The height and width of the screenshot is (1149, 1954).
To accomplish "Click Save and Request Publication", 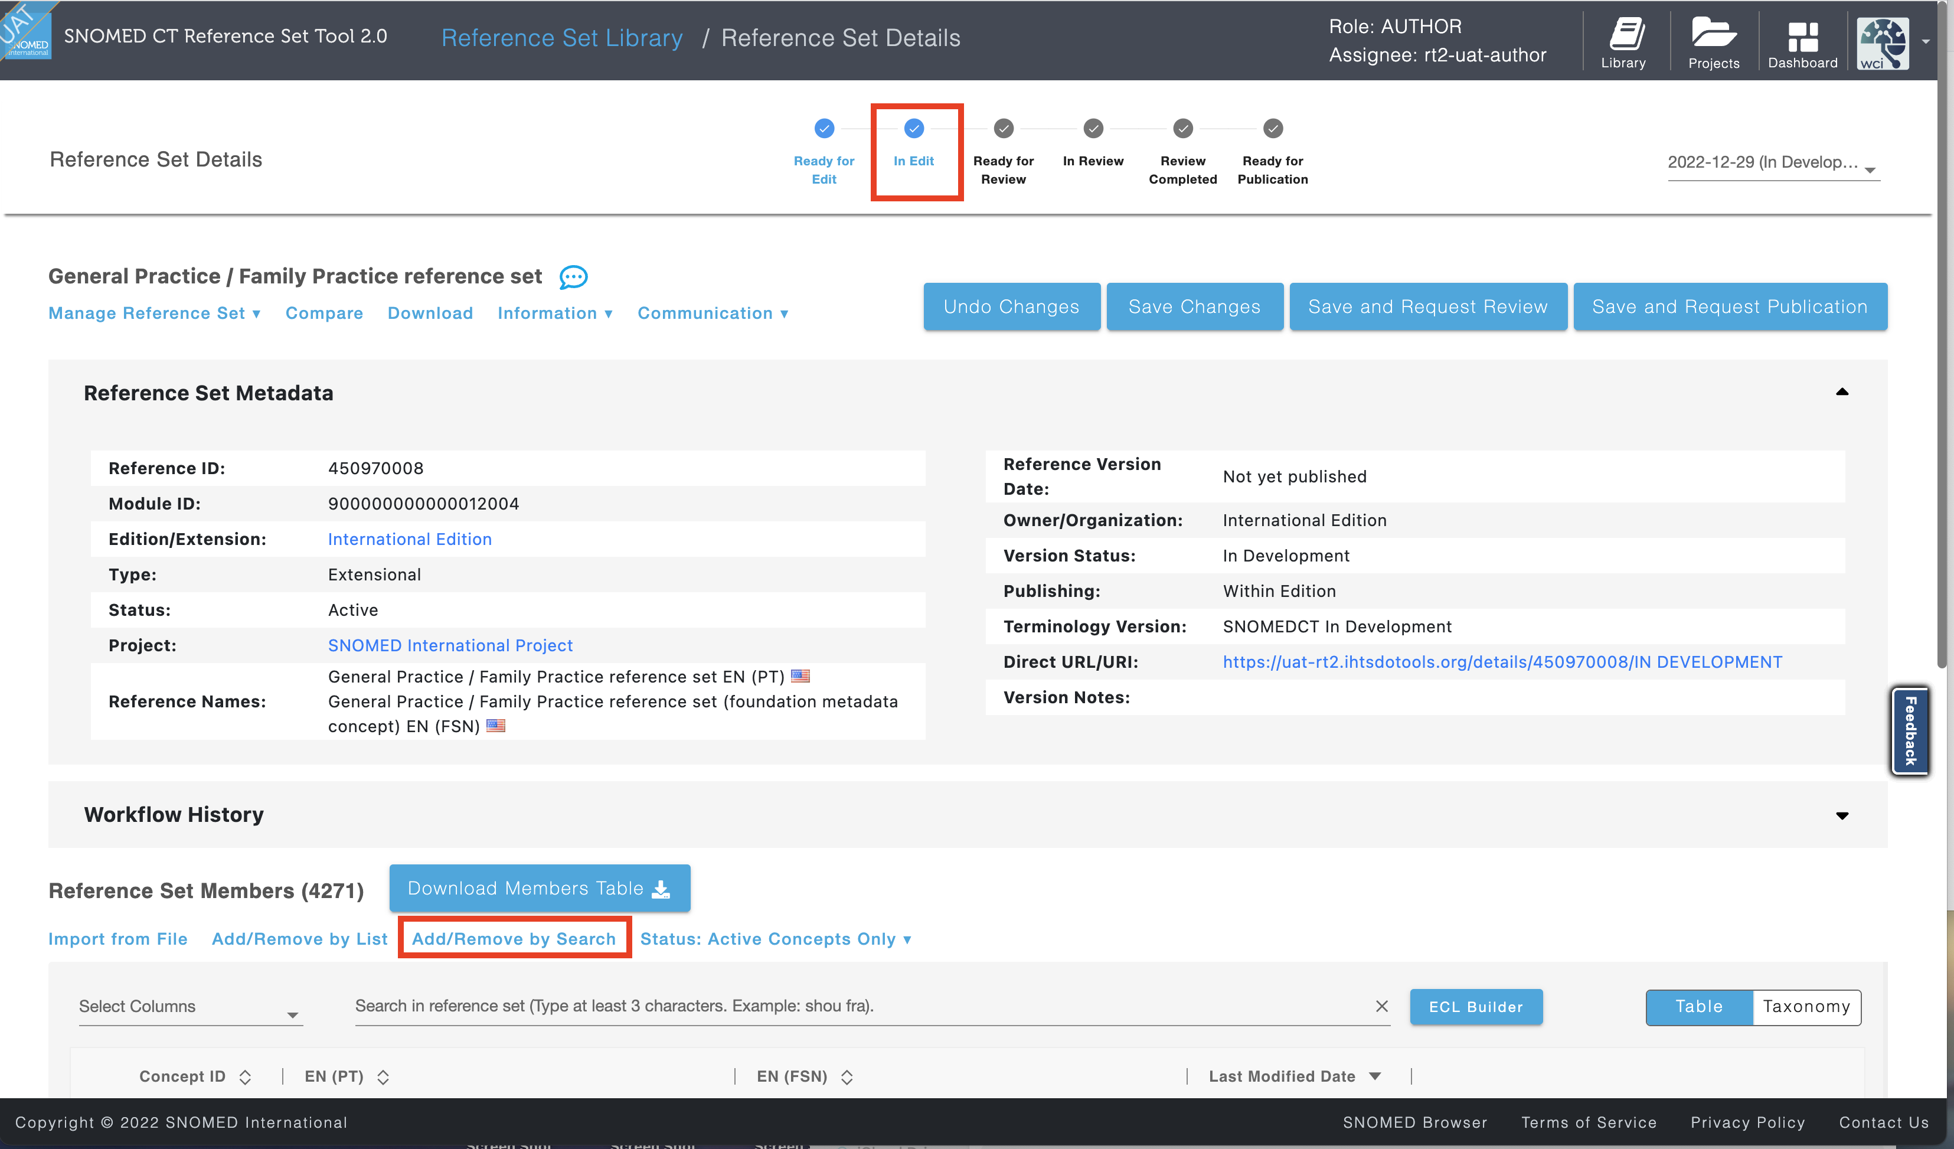I will [x=1730, y=307].
